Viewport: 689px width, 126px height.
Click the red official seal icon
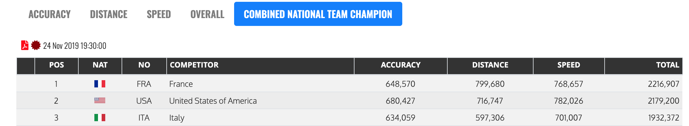(36, 46)
